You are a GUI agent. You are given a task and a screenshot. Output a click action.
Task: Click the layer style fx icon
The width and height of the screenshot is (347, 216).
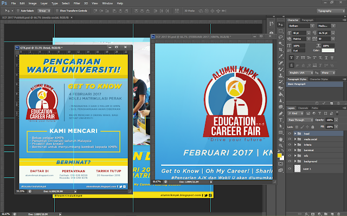[306, 214]
